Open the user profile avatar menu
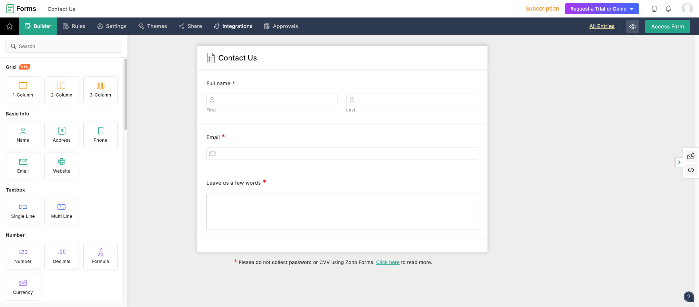 pos(687,9)
